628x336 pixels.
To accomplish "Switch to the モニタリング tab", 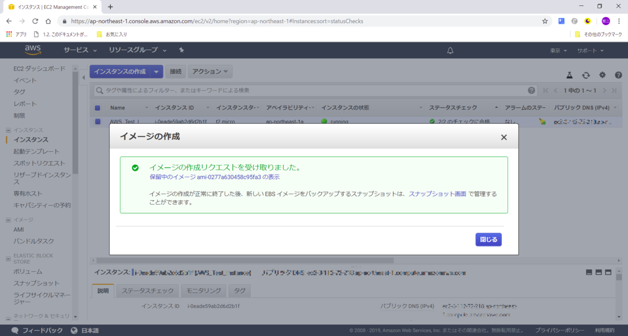I will 203,291.
